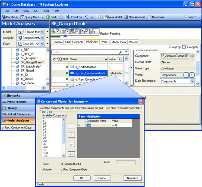Click the Value ellipsis button

(x=186, y=75)
